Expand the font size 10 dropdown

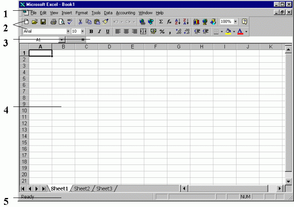[82, 31]
